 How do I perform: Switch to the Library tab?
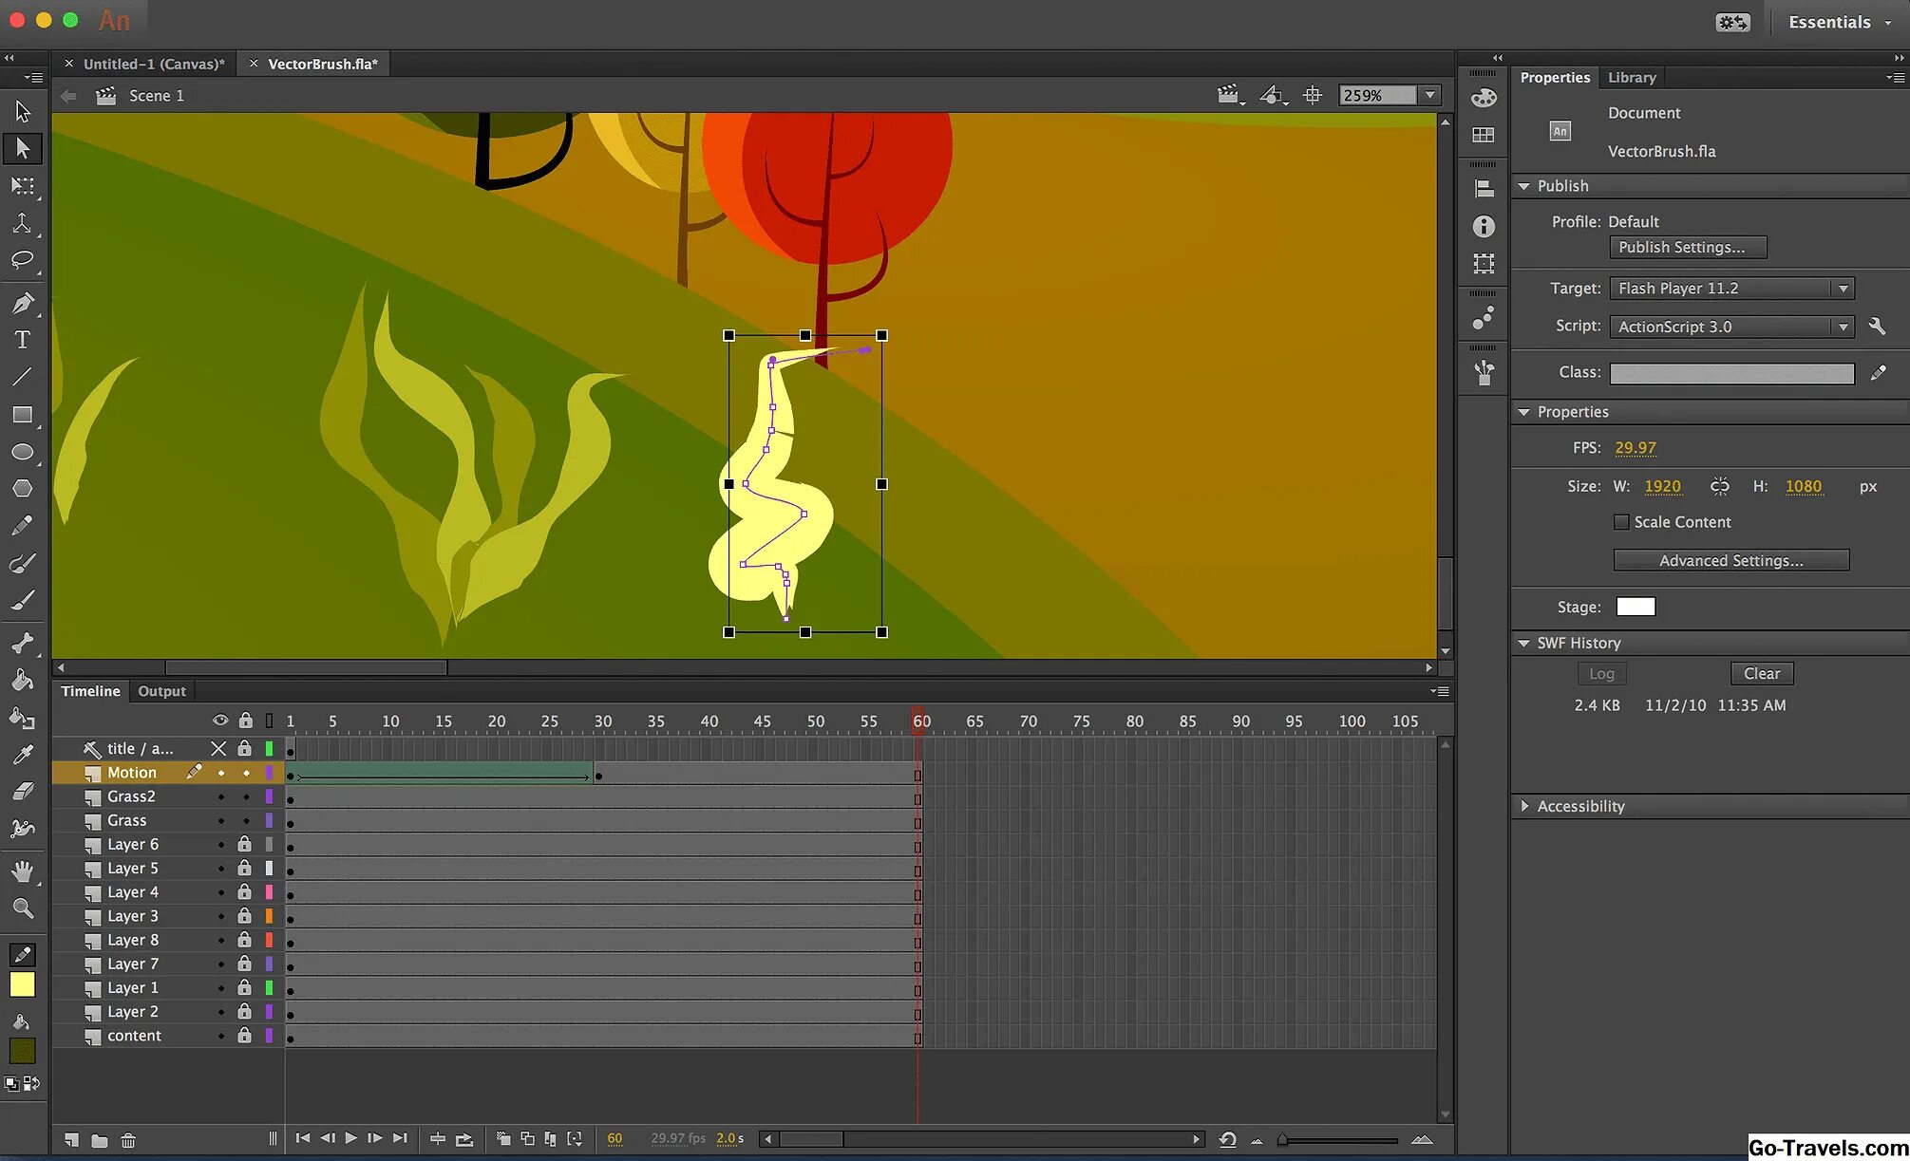coord(1632,78)
